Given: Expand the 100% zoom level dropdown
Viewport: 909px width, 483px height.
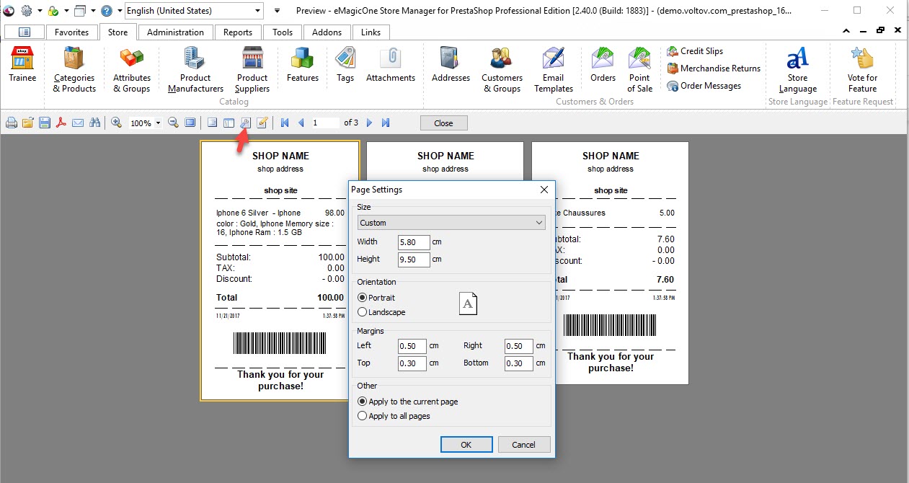Looking at the screenshot, I should [158, 123].
